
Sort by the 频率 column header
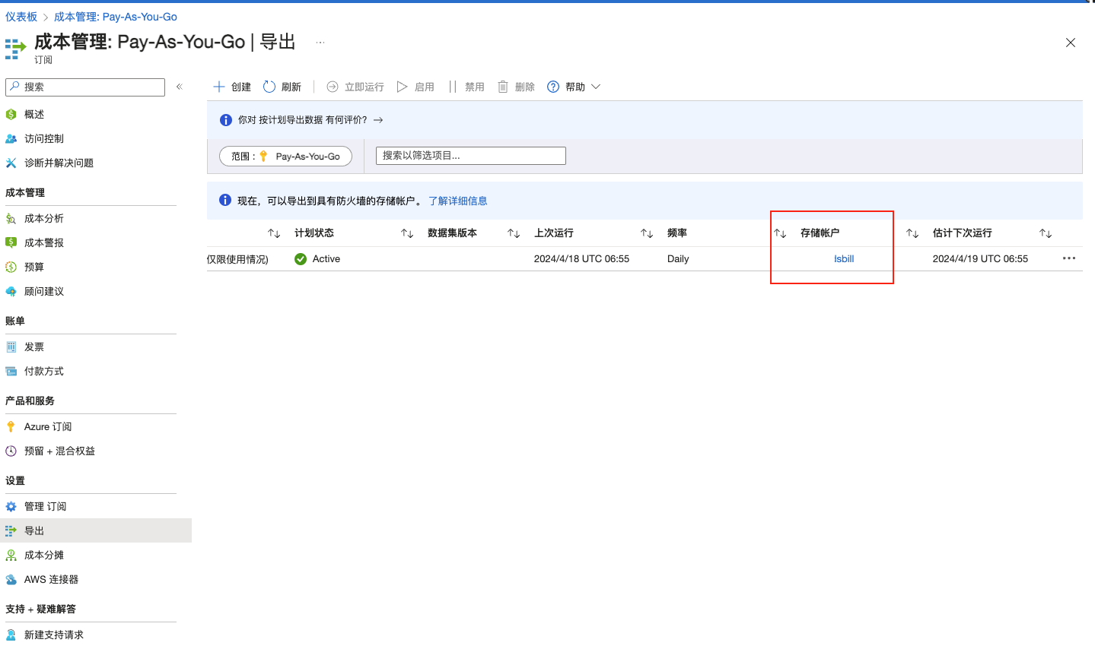point(676,233)
